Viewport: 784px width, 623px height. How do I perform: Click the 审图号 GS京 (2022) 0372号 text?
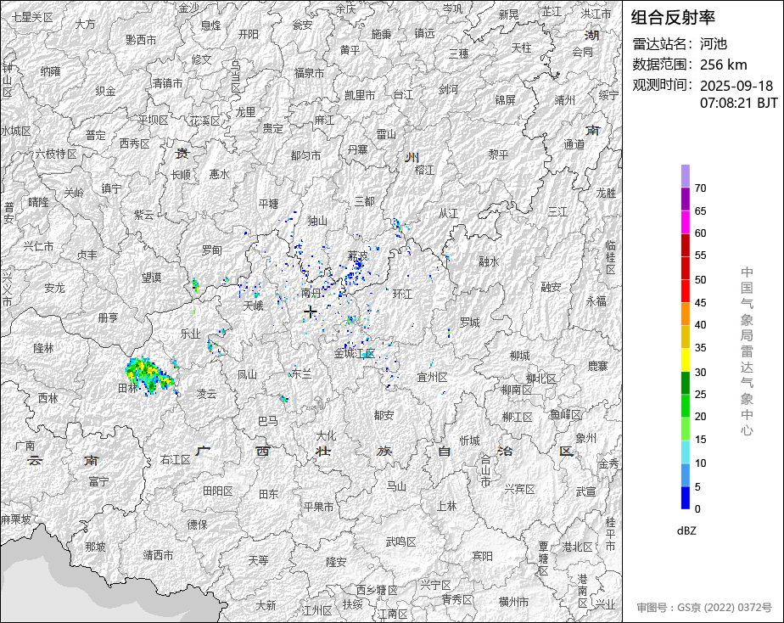pos(704,608)
